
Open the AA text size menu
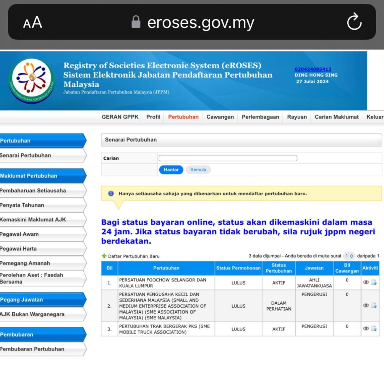33,22
